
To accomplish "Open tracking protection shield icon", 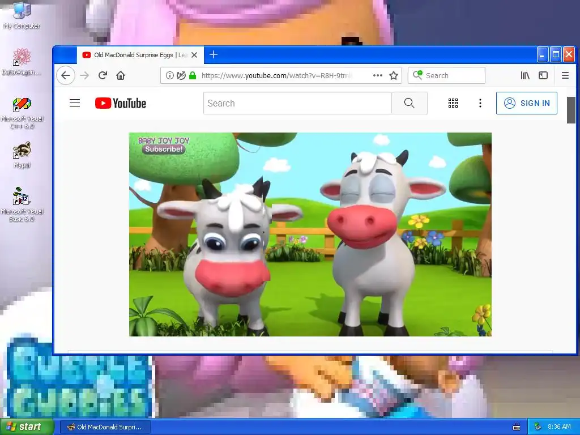I will point(181,75).
